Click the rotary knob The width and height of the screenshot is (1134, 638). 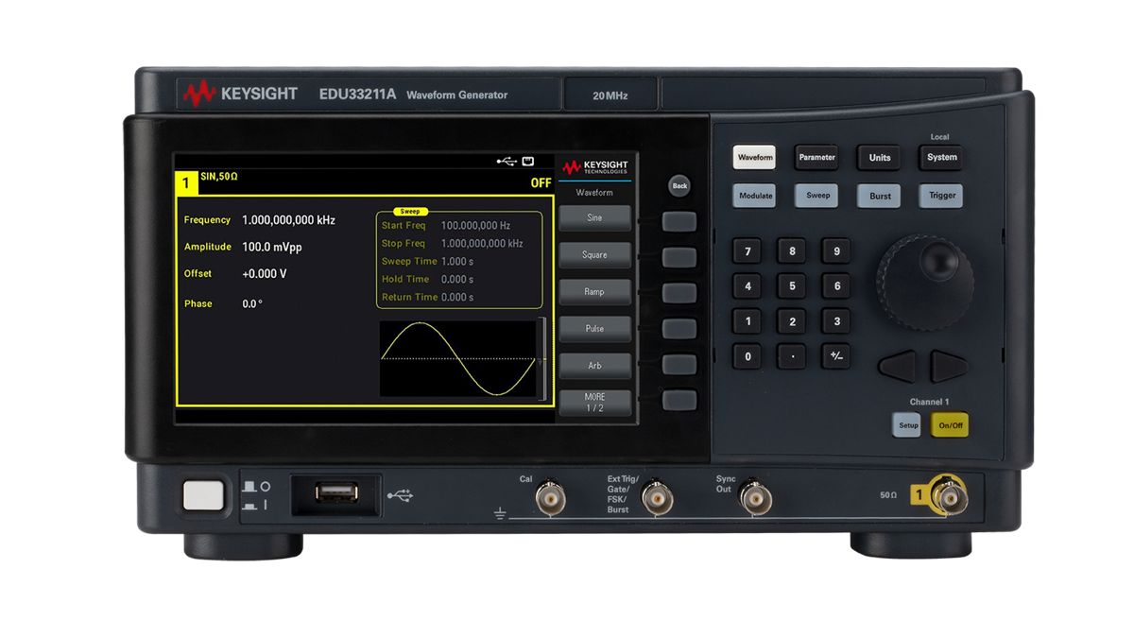925,280
